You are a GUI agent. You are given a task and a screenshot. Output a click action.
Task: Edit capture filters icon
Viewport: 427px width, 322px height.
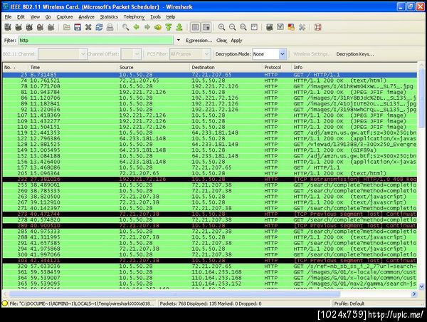pyautogui.click(x=270, y=27)
